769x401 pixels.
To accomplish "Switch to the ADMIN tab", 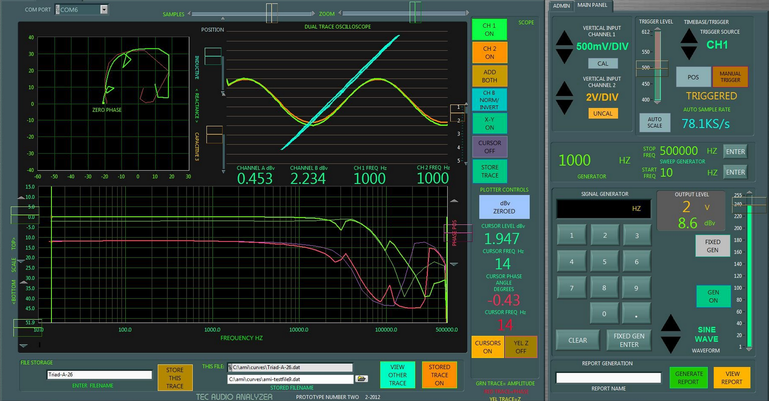I will click(x=561, y=6).
